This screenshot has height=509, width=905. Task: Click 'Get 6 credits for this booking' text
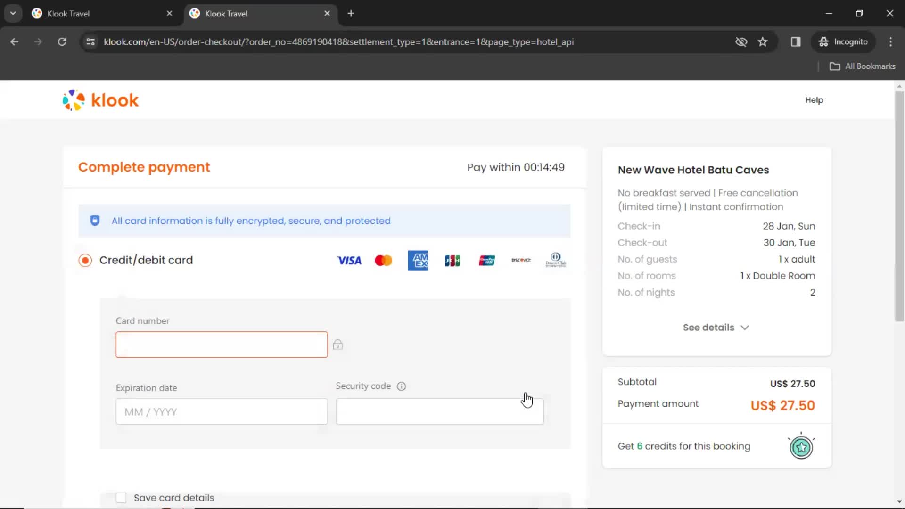pyautogui.click(x=684, y=446)
